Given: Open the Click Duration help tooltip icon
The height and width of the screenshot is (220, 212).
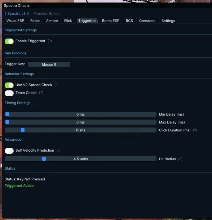Looking at the screenshot, I should point(195,130).
